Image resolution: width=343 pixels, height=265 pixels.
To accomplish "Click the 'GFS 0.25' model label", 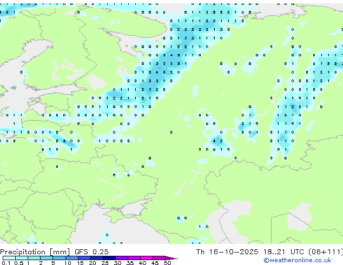I will [x=91, y=252].
